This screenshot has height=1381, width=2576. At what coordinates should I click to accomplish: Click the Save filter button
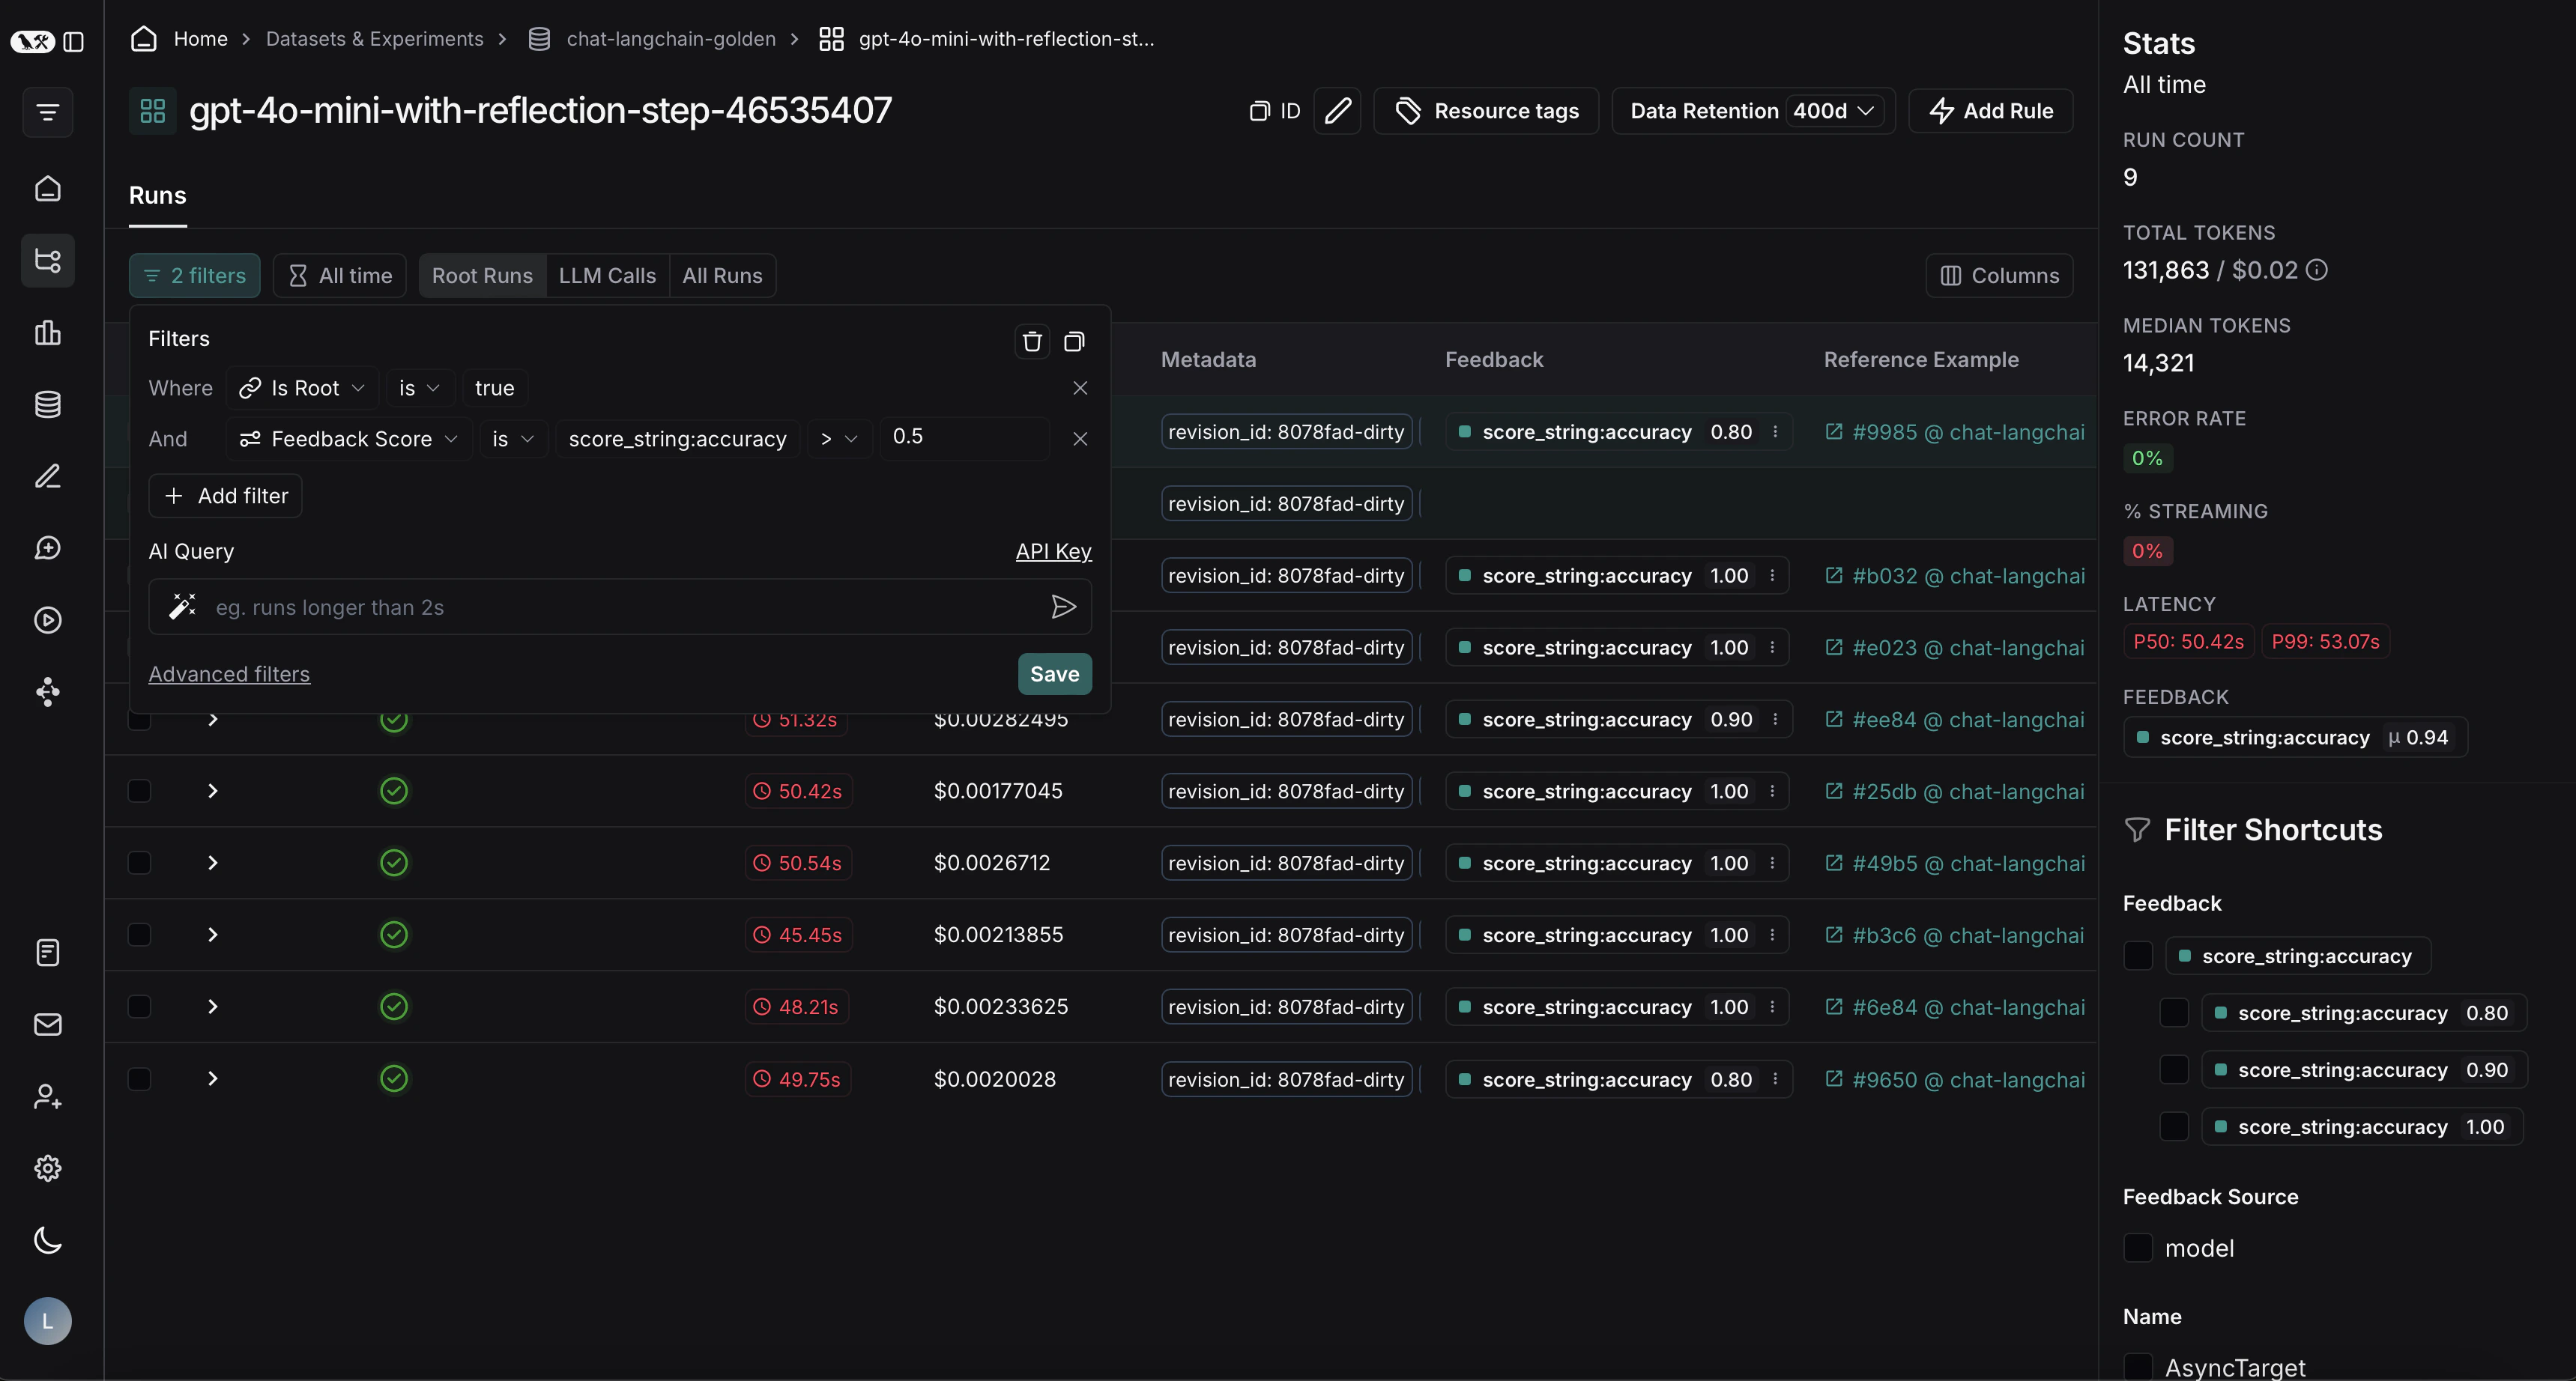pyautogui.click(x=1054, y=675)
